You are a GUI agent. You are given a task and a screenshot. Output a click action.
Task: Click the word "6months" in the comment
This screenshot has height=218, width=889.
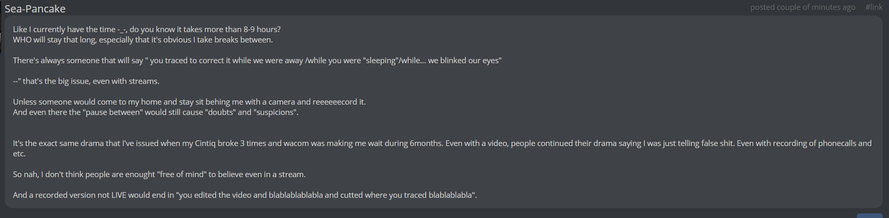pos(426,143)
